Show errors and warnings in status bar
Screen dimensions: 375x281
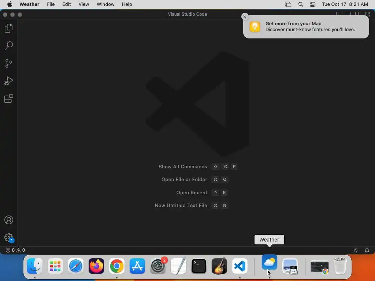15,250
